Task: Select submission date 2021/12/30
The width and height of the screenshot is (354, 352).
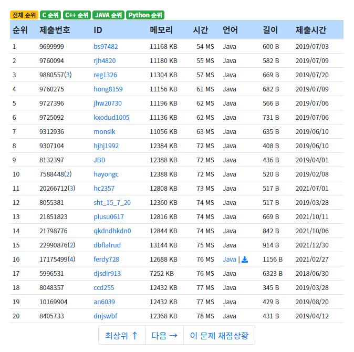Action: tap(312, 245)
